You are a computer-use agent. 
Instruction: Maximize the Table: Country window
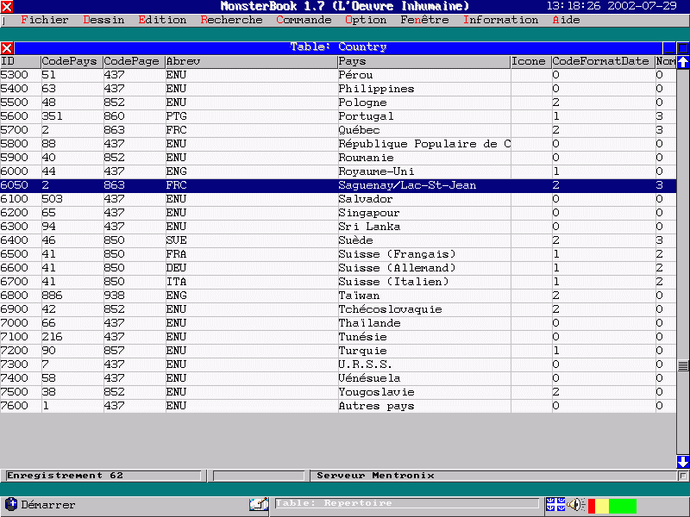682,48
